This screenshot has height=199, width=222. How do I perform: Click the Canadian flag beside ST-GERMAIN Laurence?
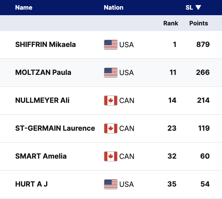110,128
